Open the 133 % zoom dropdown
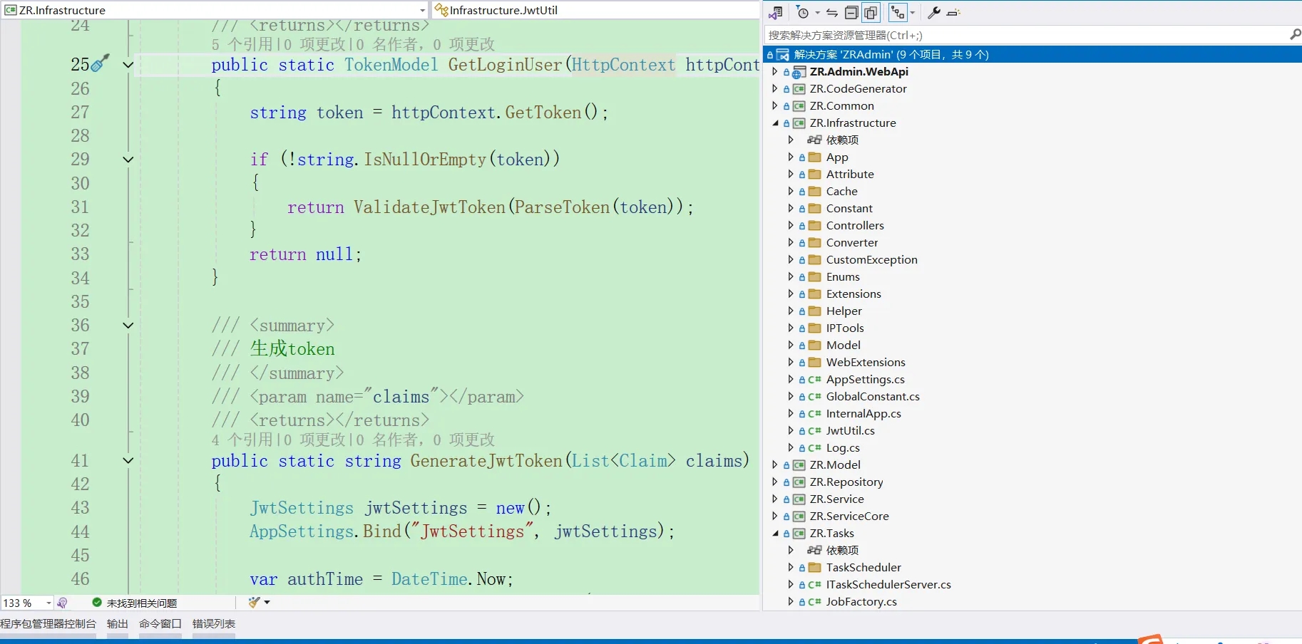This screenshot has width=1302, height=644. (48, 603)
